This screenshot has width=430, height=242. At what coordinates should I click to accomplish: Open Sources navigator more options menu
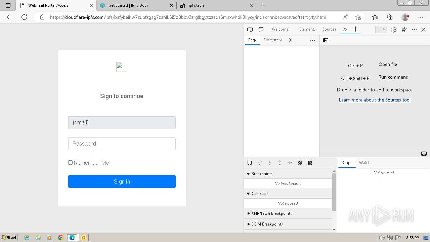312,40
